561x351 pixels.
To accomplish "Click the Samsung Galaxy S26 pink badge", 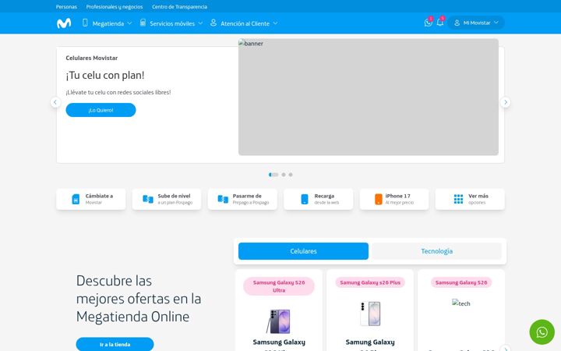I will pos(461,282).
